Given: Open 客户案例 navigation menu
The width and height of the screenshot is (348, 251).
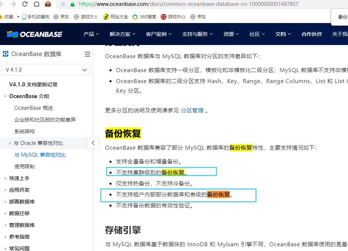Looking at the screenshot, I should click(159, 34).
